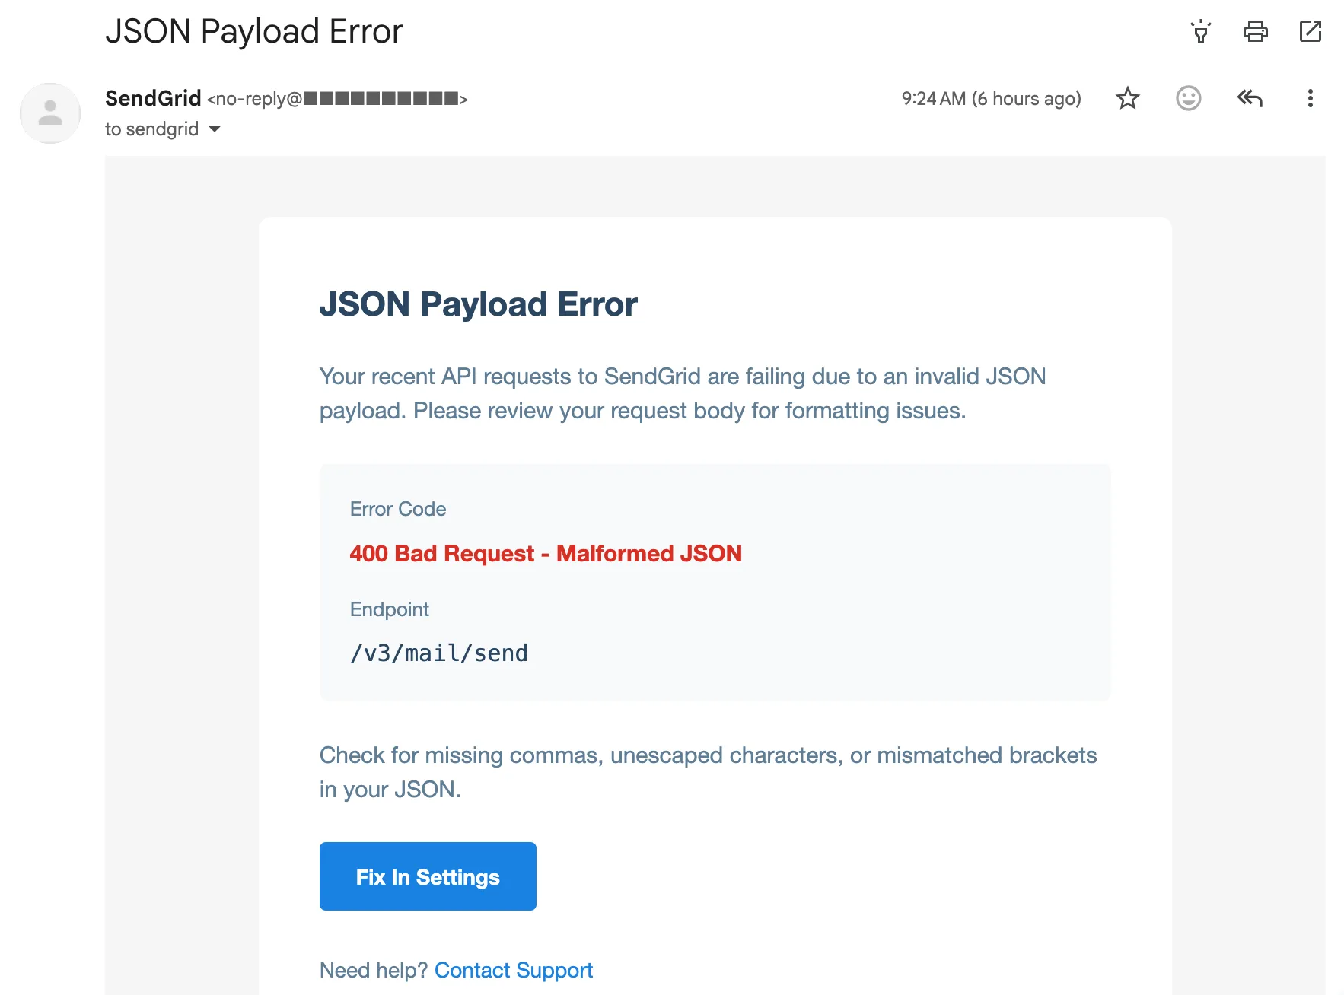Click the bold JSON Payload Error heading

click(x=478, y=304)
